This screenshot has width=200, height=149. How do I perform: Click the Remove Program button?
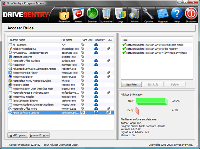coord(39,135)
